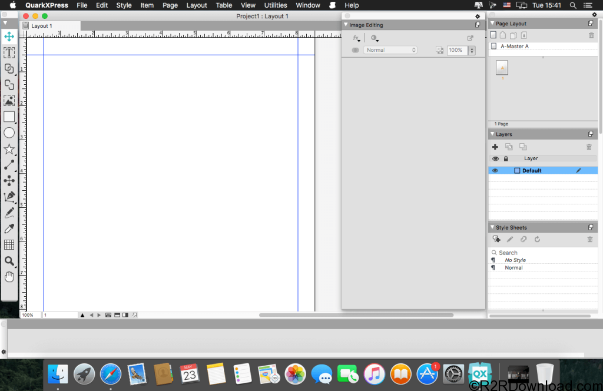
Task: Collapse the Image Editing panel
Action: [x=346, y=25]
